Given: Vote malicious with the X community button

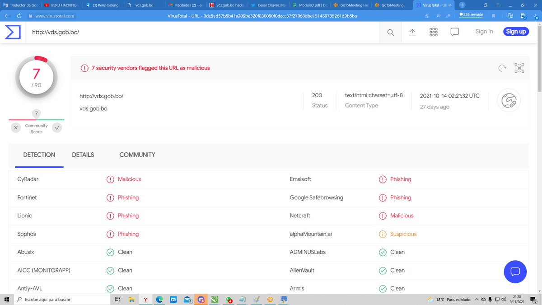Looking at the screenshot, I should [16, 128].
